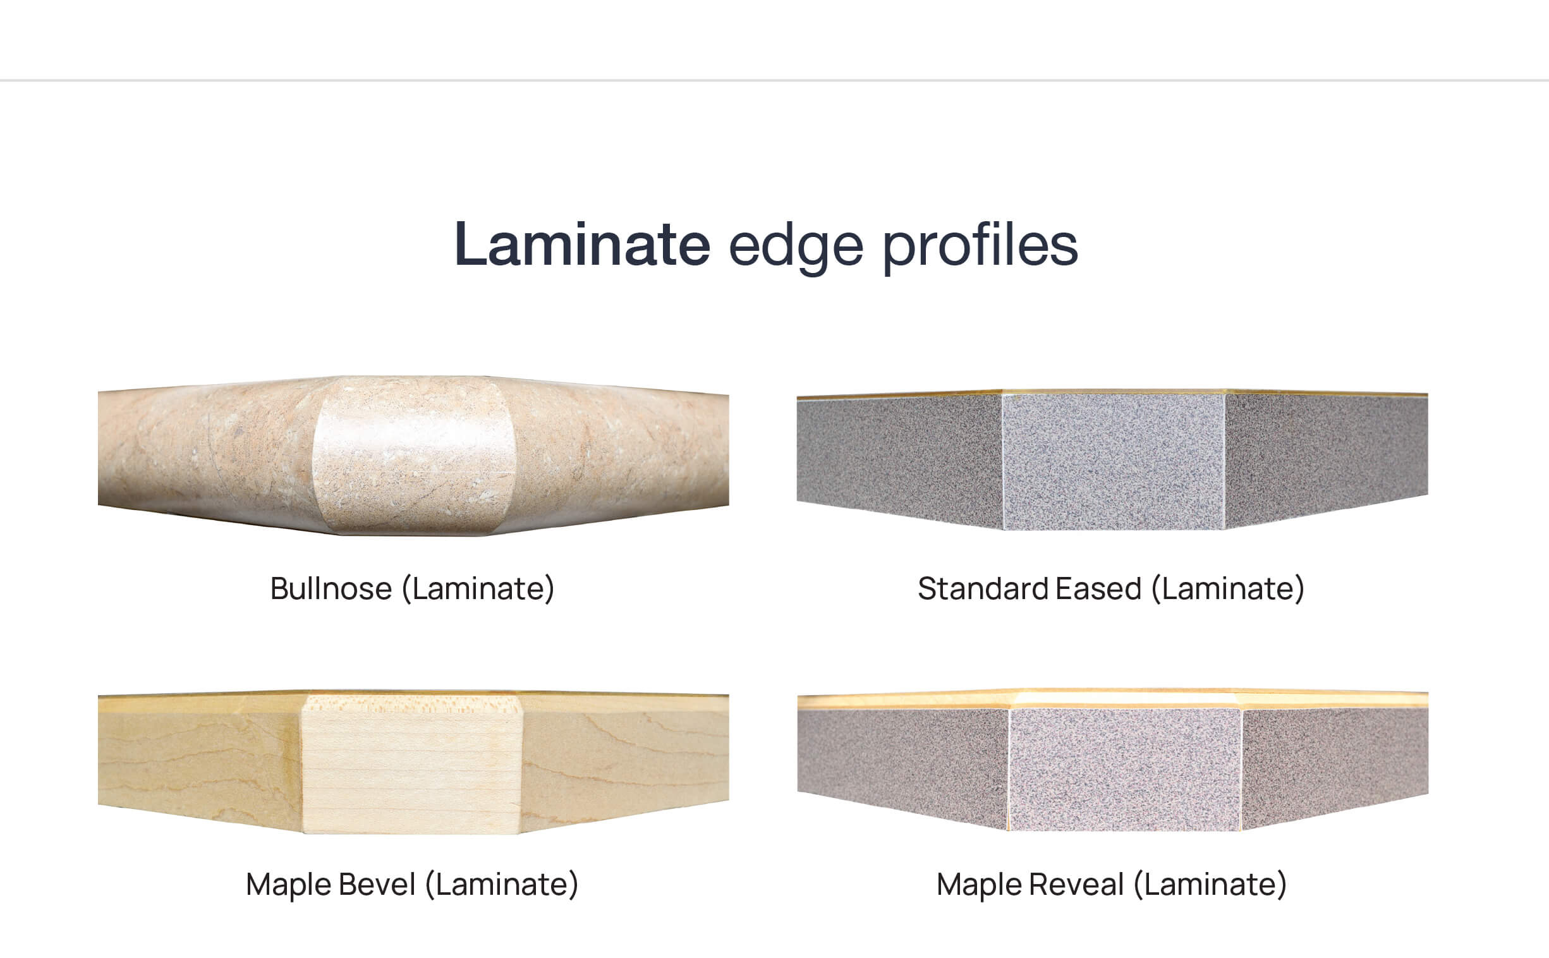Viewport: 1549px width, 958px height.
Task: Choose the "Maple Reveal (Laminate)" caption
Action: pos(1111,885)
